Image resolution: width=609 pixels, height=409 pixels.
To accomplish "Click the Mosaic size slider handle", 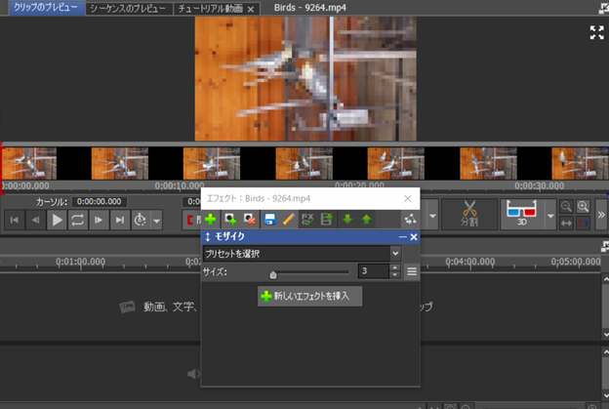I will tap(273, 274).
